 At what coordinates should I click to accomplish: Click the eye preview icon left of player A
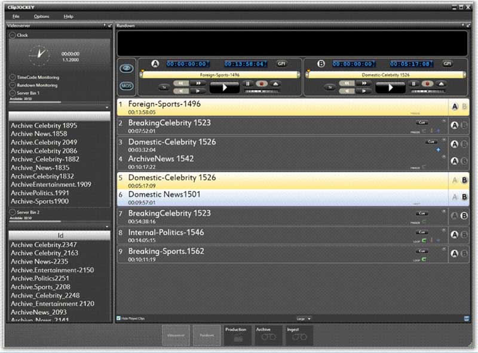click(x=126, y=68)
